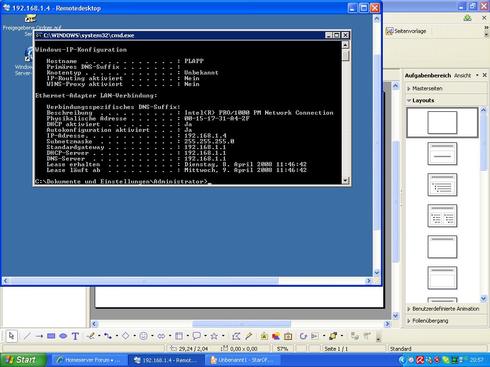Image resolution: width=490 pixels, height=367 pixels.
Task: Open the Curve tool dropdown arrow
Action: coord(99,336)
